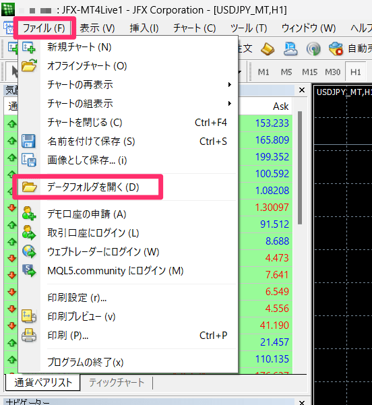Image resolution: width=372 pixels, height=405 pixels.
Task: Toggle 自動売買 auto trading button
Action: coord(350,49)
